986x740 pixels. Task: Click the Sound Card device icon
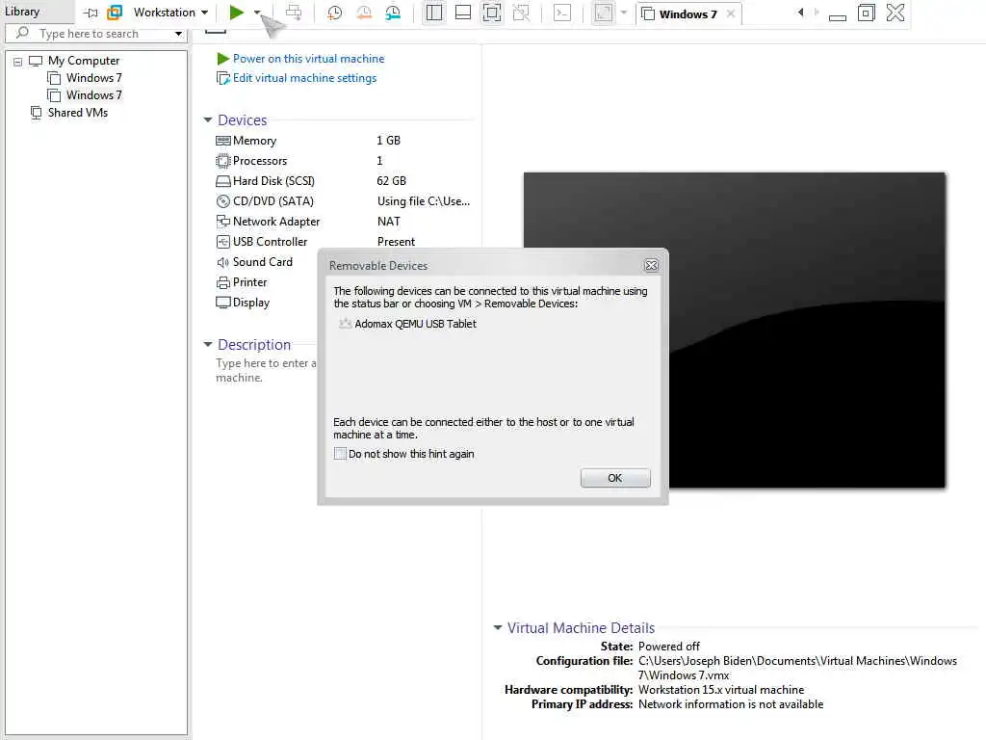click(x=222, y=262)
